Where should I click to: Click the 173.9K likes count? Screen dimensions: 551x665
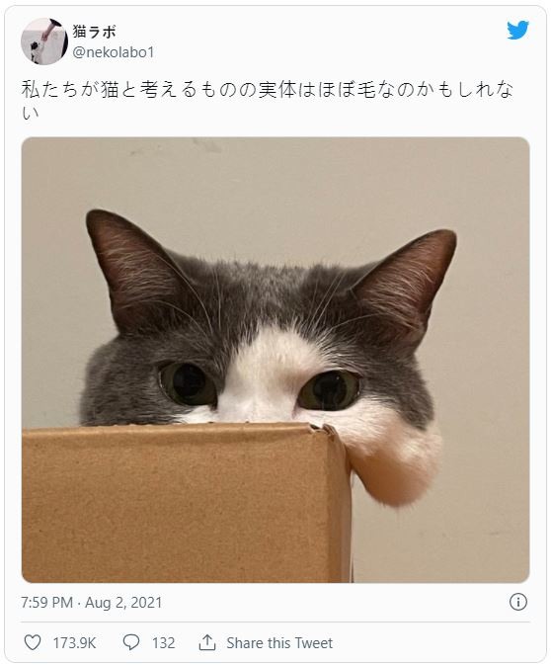point(74,643)
